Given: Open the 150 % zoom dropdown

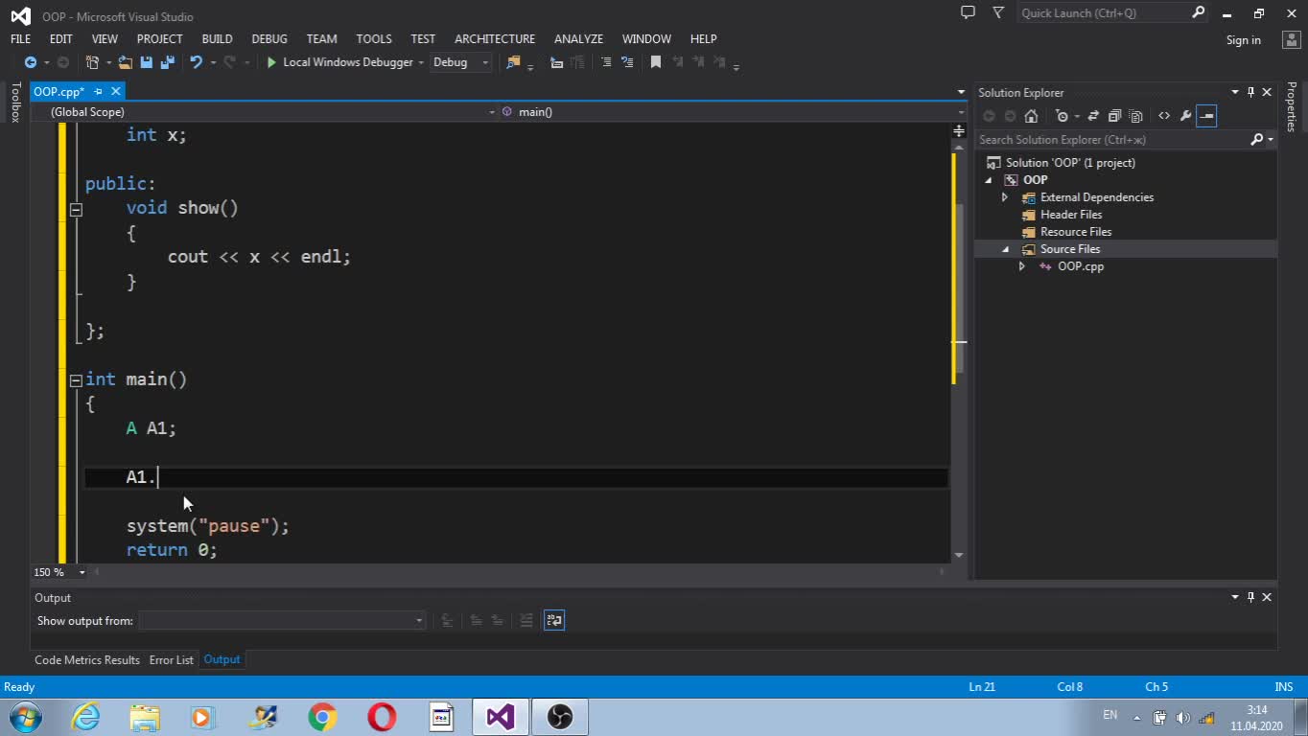Looking at the screenshot, I should (x=82, y=572).
